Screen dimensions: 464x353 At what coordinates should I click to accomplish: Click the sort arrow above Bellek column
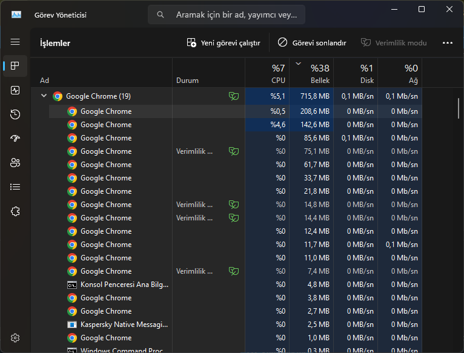pos(298,64)
